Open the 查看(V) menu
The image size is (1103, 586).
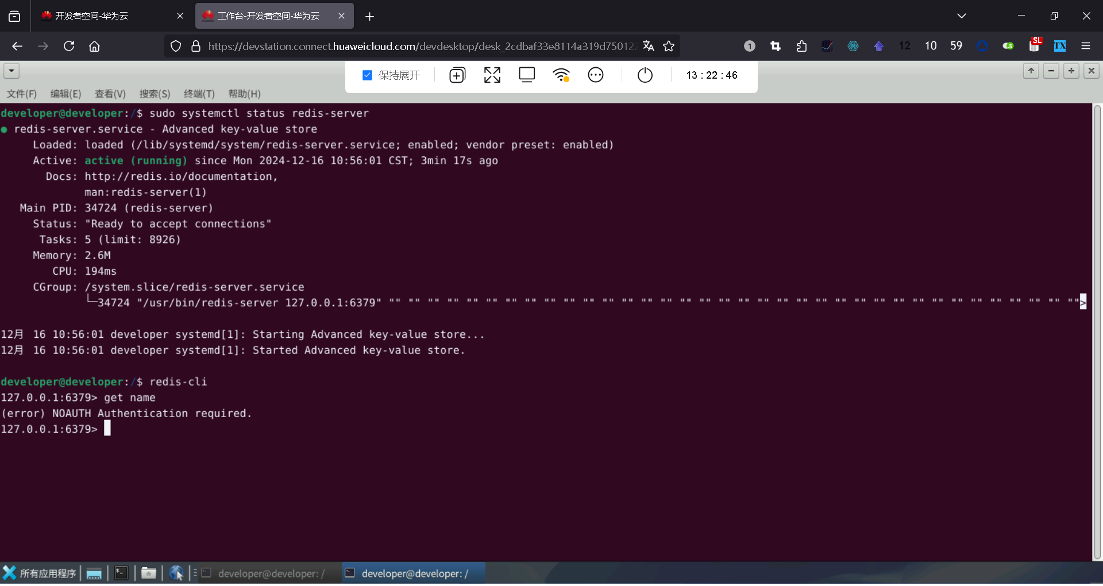tap(110, 94)
